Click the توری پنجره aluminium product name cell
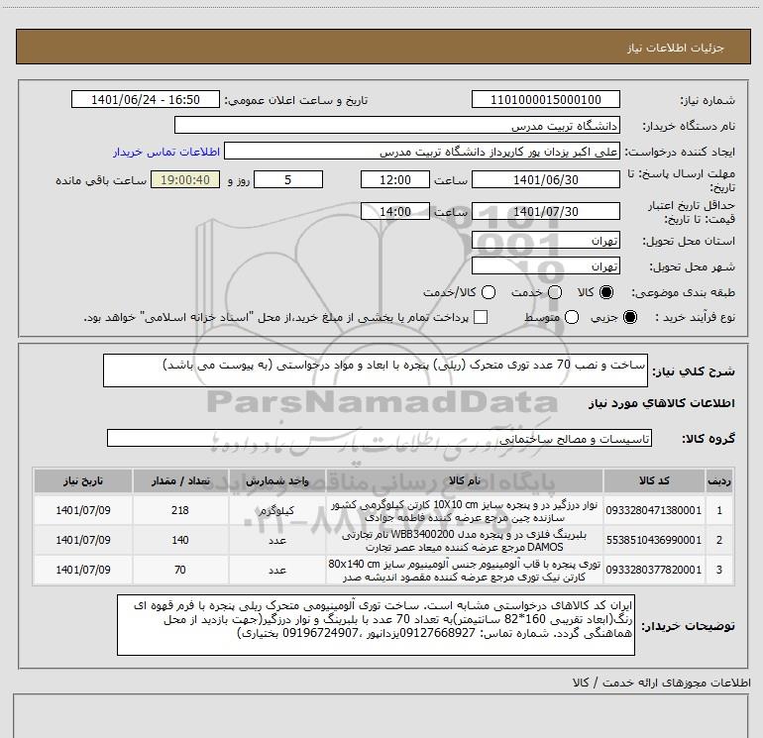 click(x=464, y=571)
